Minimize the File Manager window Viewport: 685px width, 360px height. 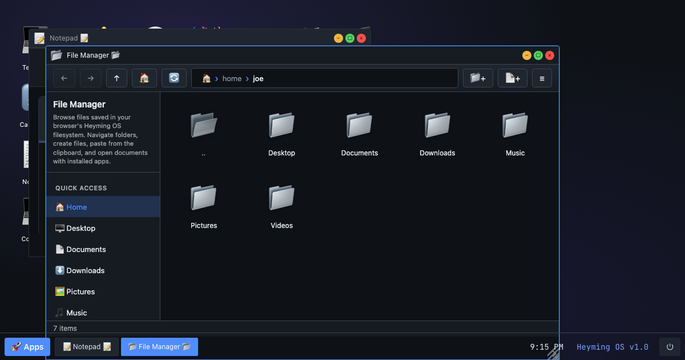527,55
